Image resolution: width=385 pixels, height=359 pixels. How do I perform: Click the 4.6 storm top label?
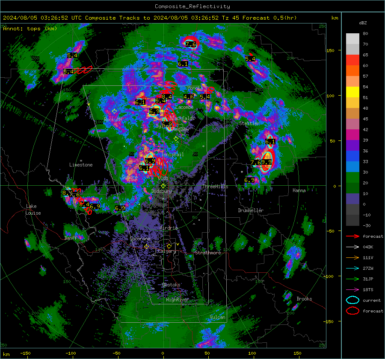tap(189, 97)
